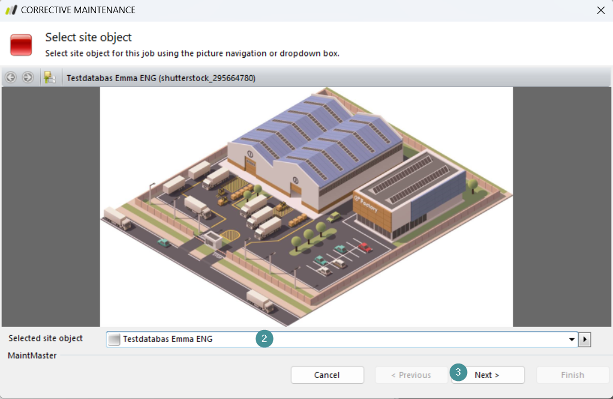The image size is (613, 399).
Task: Click the "Select site object" heading
Action: [88, 37]
